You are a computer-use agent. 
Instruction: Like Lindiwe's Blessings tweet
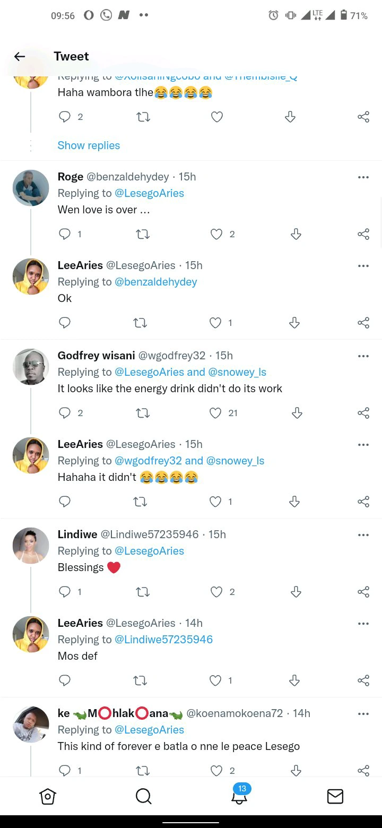(x=216, y=592)
